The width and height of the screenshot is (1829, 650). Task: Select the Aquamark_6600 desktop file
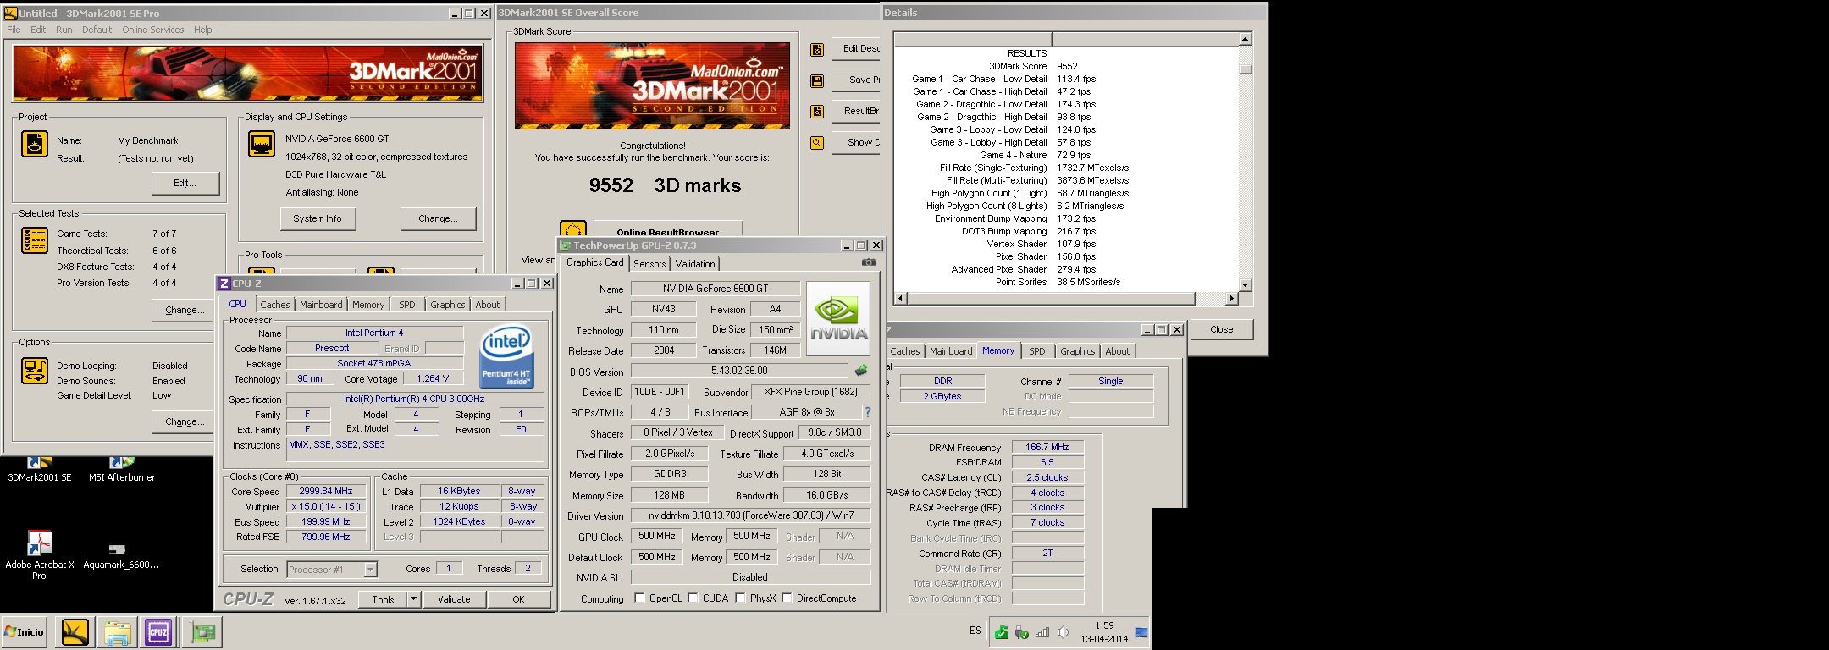(120, 556)
